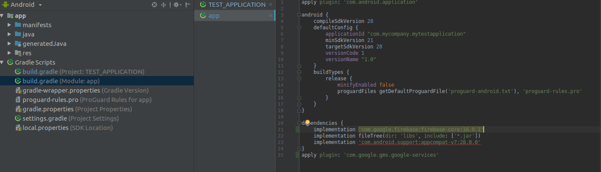Select the generatedJava tree row label

(44, 44)
